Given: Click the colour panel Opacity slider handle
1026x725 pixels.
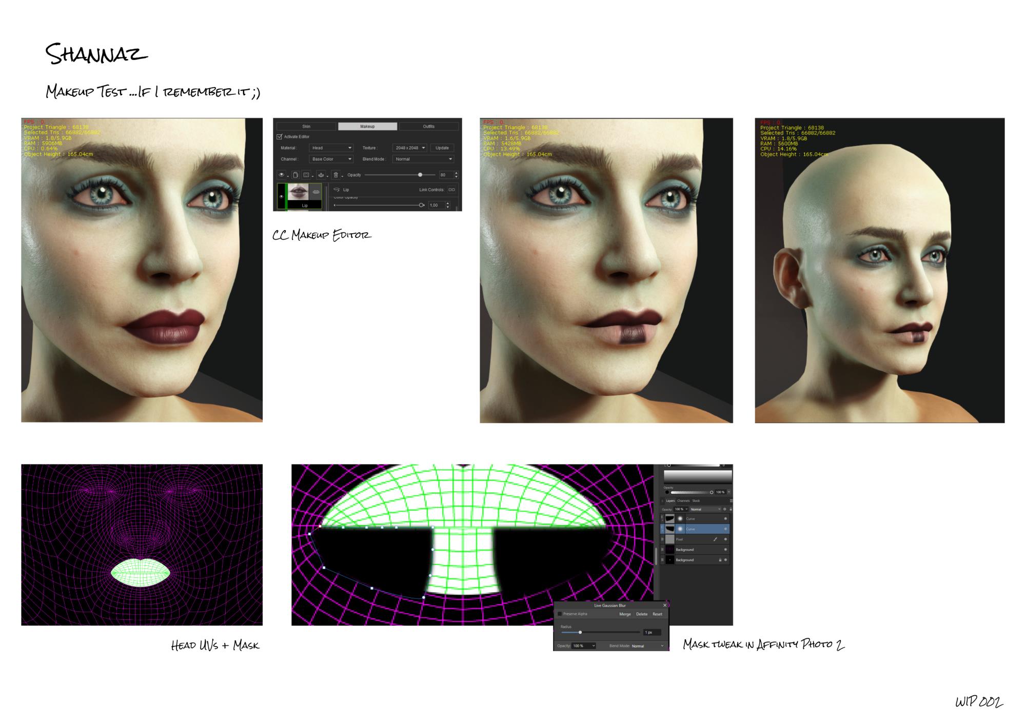Looking at the screenshot, I should [x=712, y=492].
